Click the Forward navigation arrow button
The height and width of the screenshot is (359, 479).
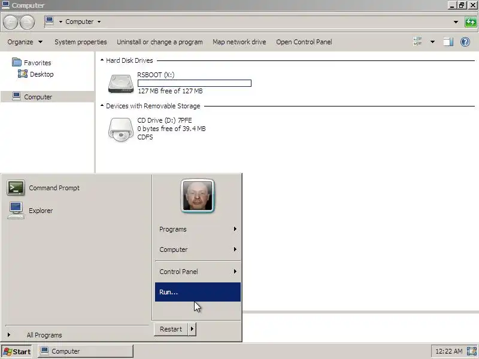point(27,22)
